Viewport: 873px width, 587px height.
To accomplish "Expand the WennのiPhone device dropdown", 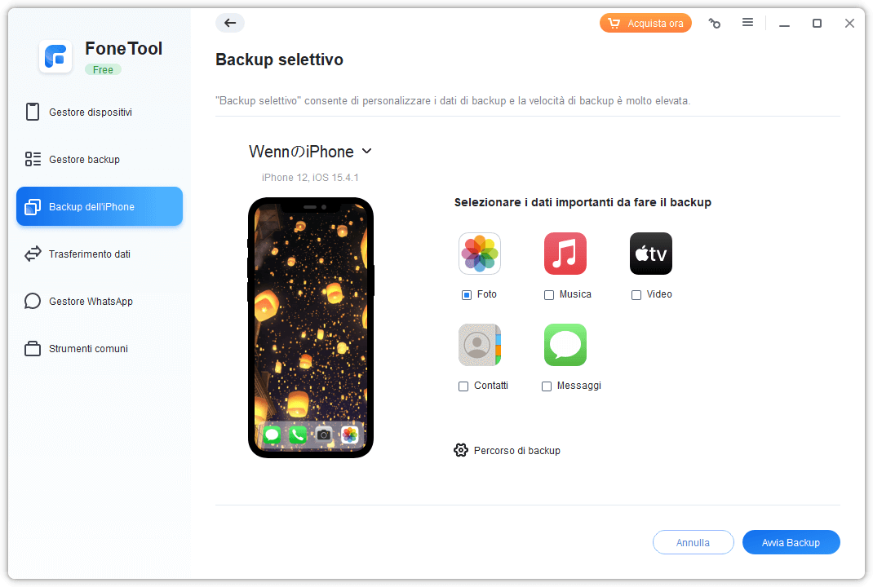I will pyautogui.click(x=310, y=152).
